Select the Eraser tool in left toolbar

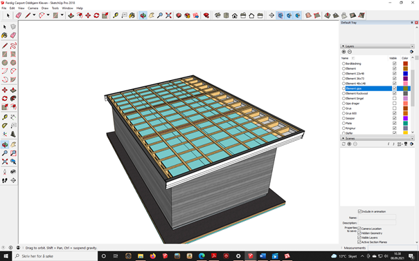(13, 35)
